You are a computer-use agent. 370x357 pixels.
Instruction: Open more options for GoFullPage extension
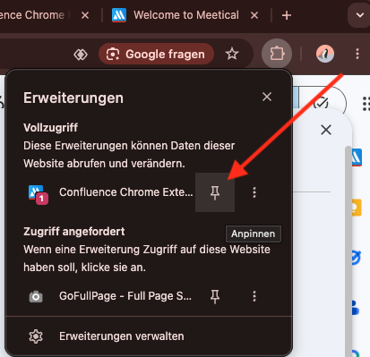(254, 296)
